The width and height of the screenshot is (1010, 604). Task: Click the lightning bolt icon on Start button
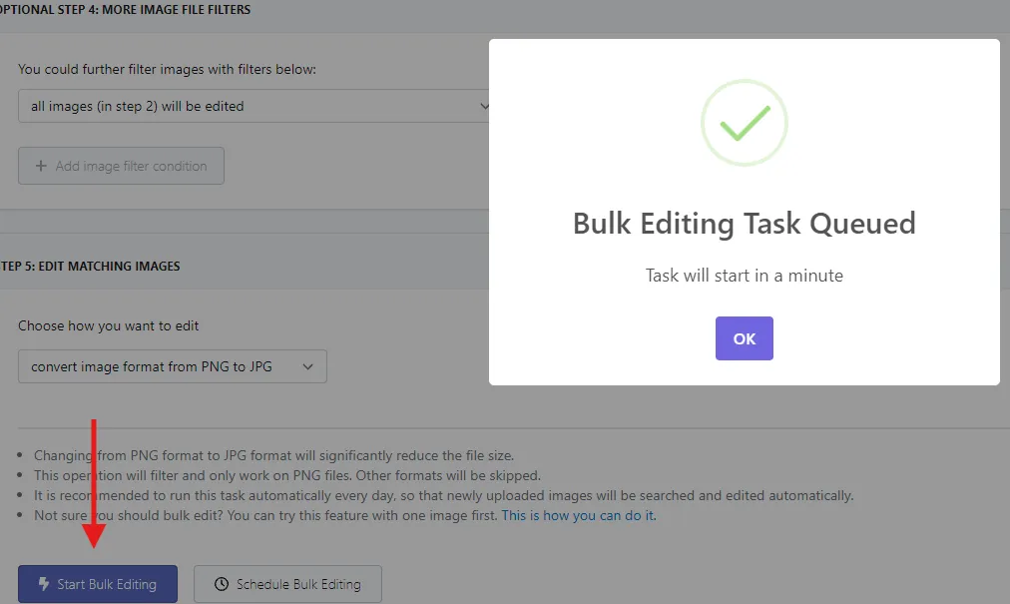(44, 584)
